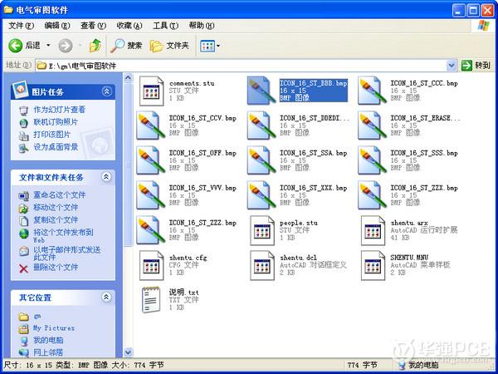Collapse the 图片任务 panel
The height and width of the screenshot is (374, 498).
pos(106,91)
